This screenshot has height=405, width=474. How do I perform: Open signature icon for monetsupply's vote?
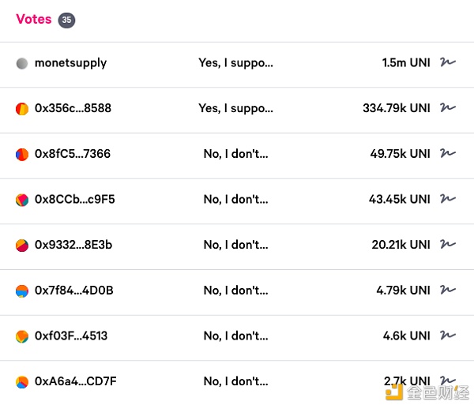point(448,62)
